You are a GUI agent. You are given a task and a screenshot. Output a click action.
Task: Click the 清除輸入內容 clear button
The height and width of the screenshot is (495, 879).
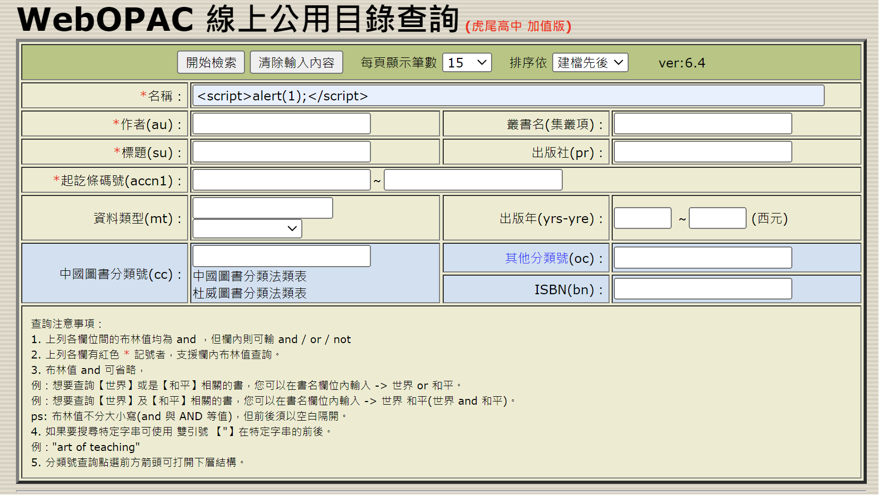[x=297, y=63]
